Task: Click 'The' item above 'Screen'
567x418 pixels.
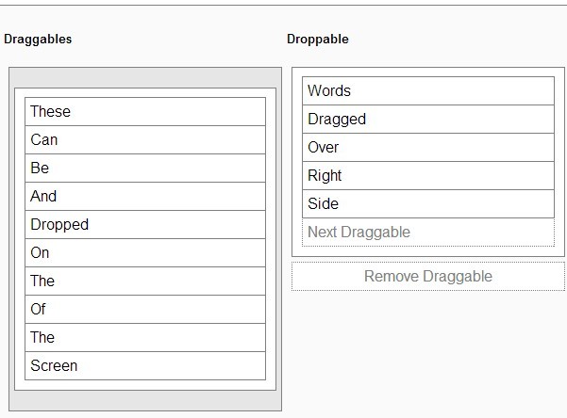Action: pyautogui.click(x=144, y=337)
